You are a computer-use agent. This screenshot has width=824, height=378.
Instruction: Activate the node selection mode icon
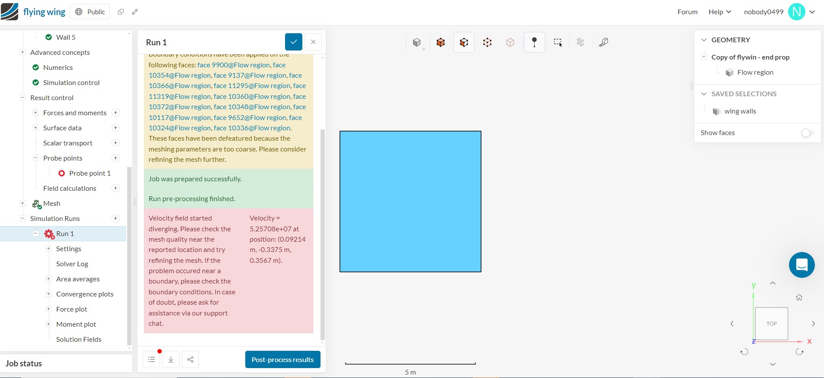coord(487,42)
